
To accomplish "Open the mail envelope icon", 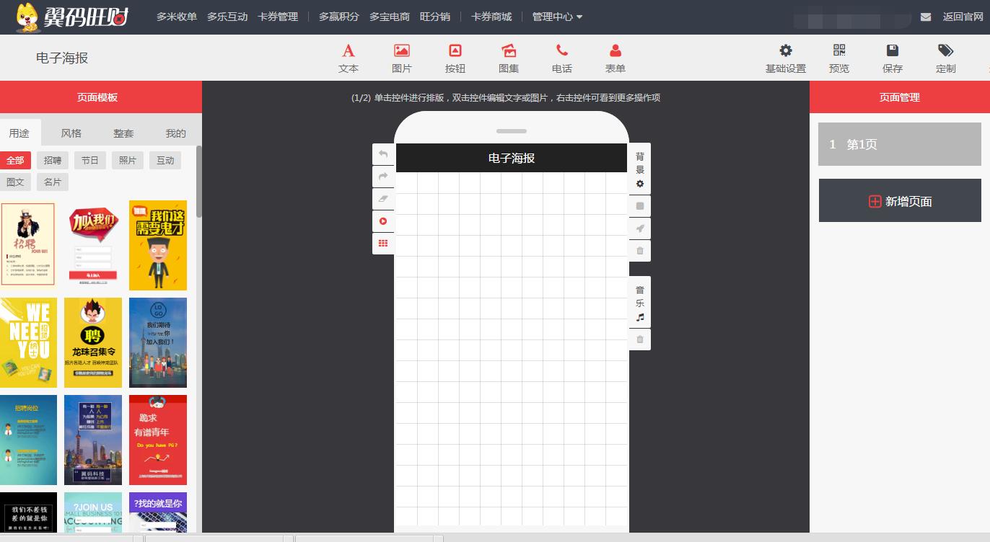I will pos(926,17).
